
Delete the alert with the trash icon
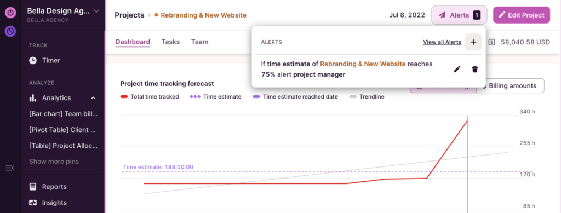click(x=475, y=70)
